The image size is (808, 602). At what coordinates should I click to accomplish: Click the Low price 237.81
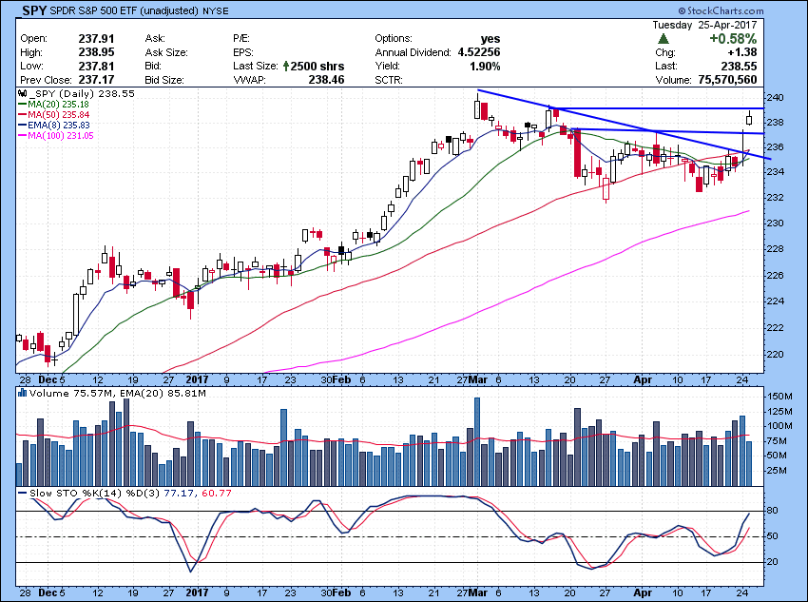tap(96, 67)
